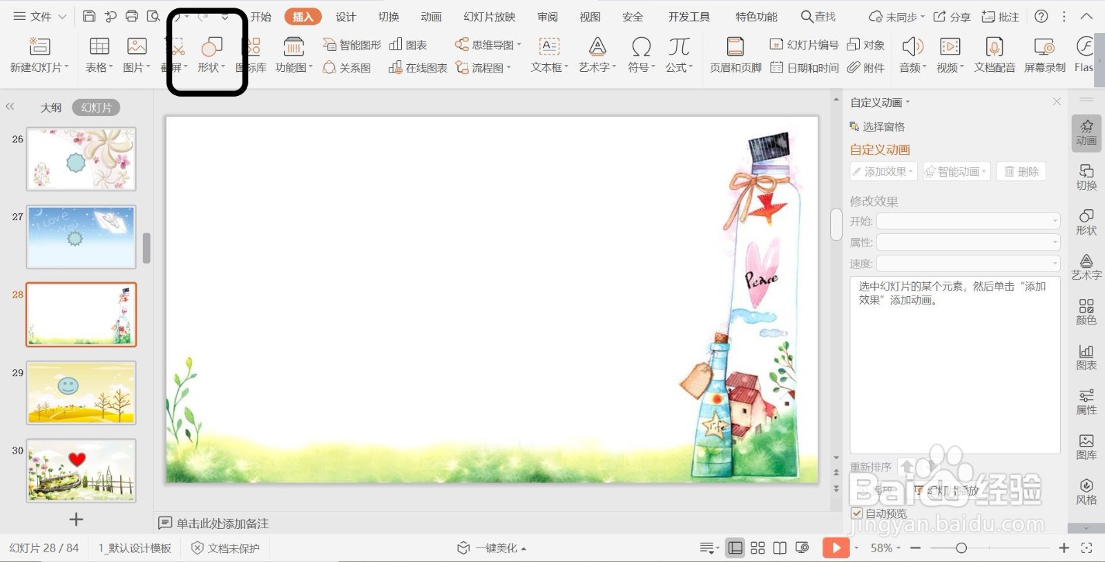The width and height of the screenshot is (1105, 562).
Task: Open the Properties (属性) sidebar panel
Action: pos(1086,402)
